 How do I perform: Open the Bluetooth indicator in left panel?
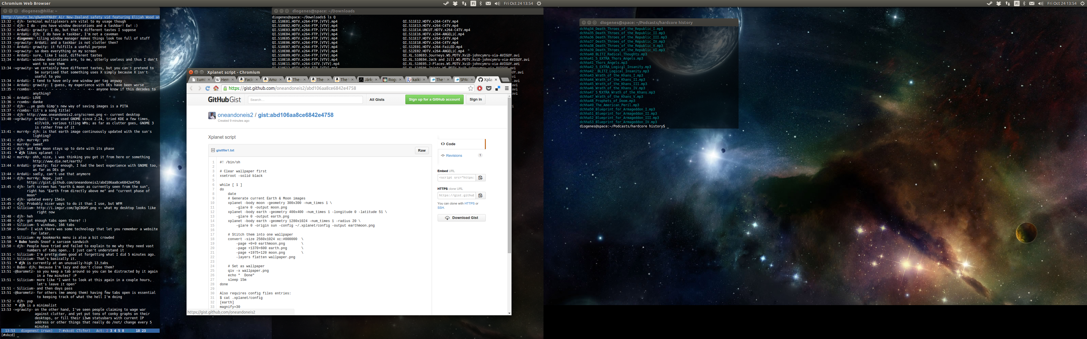coord(481,3)
